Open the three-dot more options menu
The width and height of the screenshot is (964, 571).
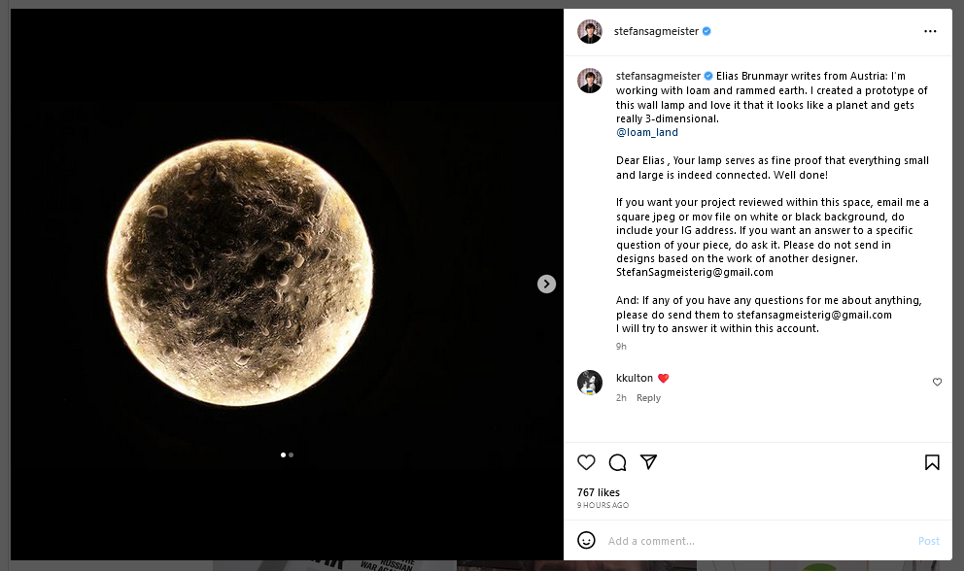[930, 31]
